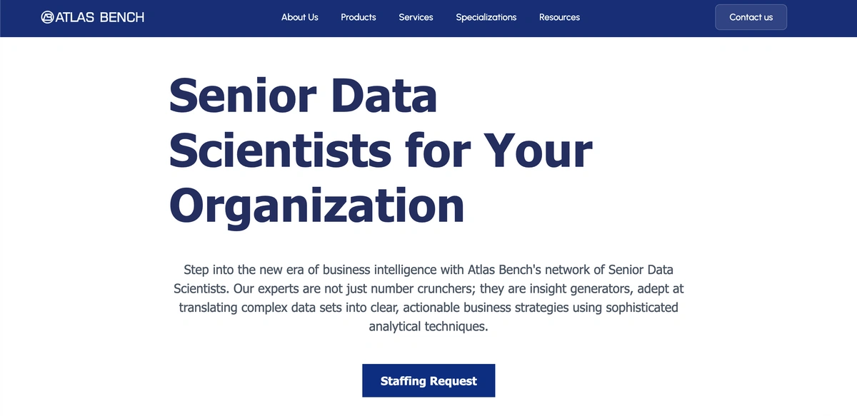The height and width of the screenshot is (416, 857).
Task: Select the circular AB monogram in the header
Action: pos(46,17)
